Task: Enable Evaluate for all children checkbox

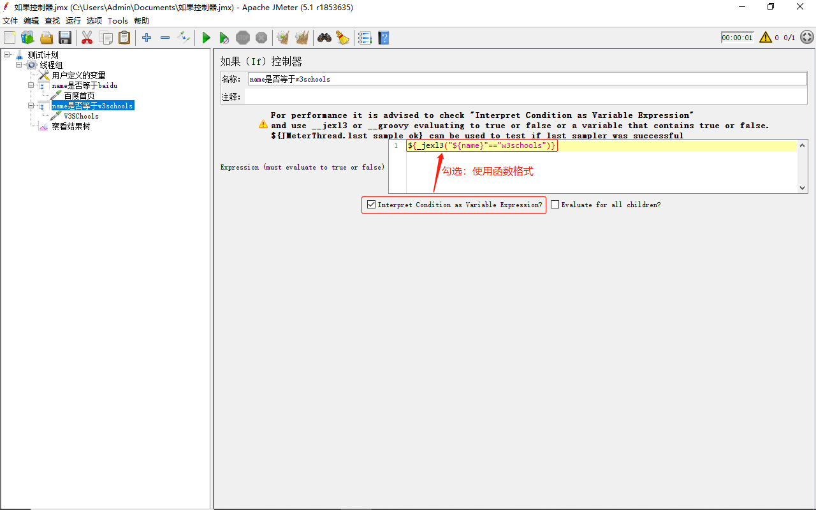Action: coord(555,205)
